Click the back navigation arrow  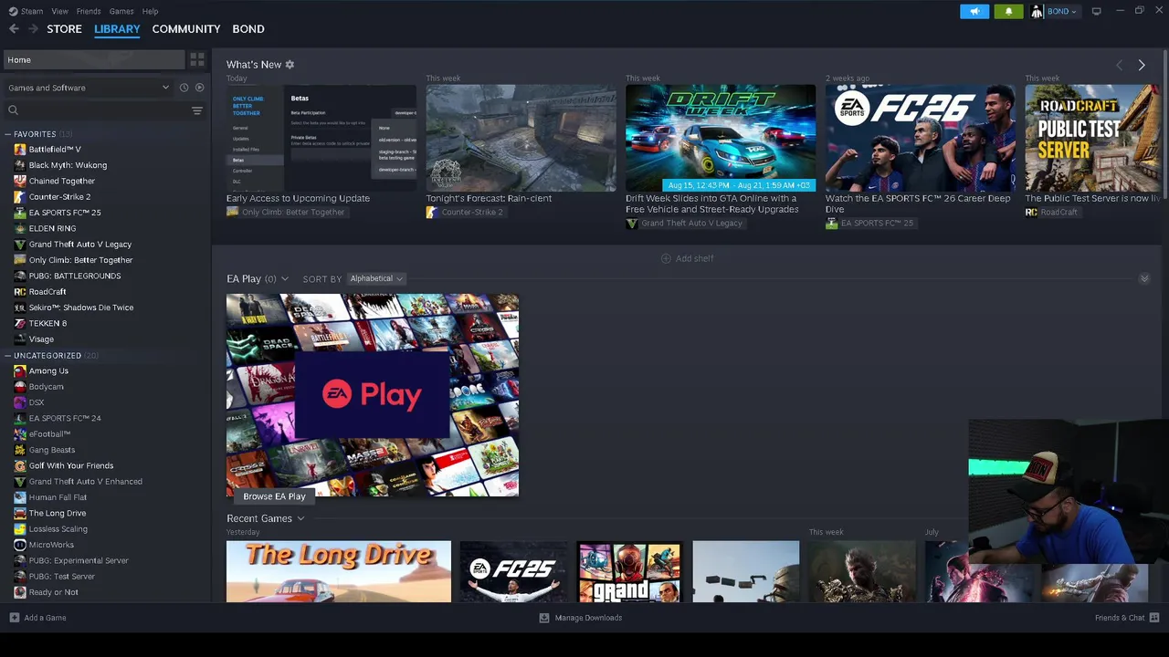coord(14,29)
